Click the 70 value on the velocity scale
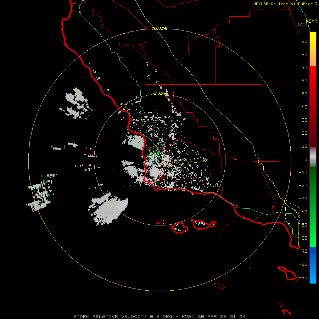This screenshot has height=319, width=319. [x=304, y=68]
